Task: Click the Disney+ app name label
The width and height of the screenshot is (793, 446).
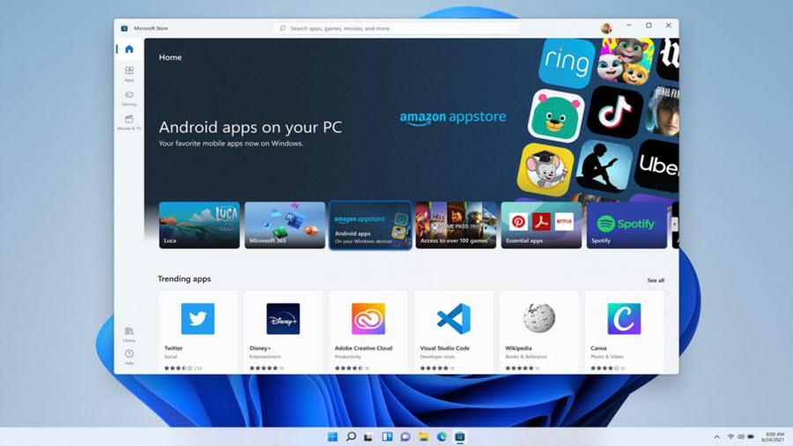Action: [260, 348]
